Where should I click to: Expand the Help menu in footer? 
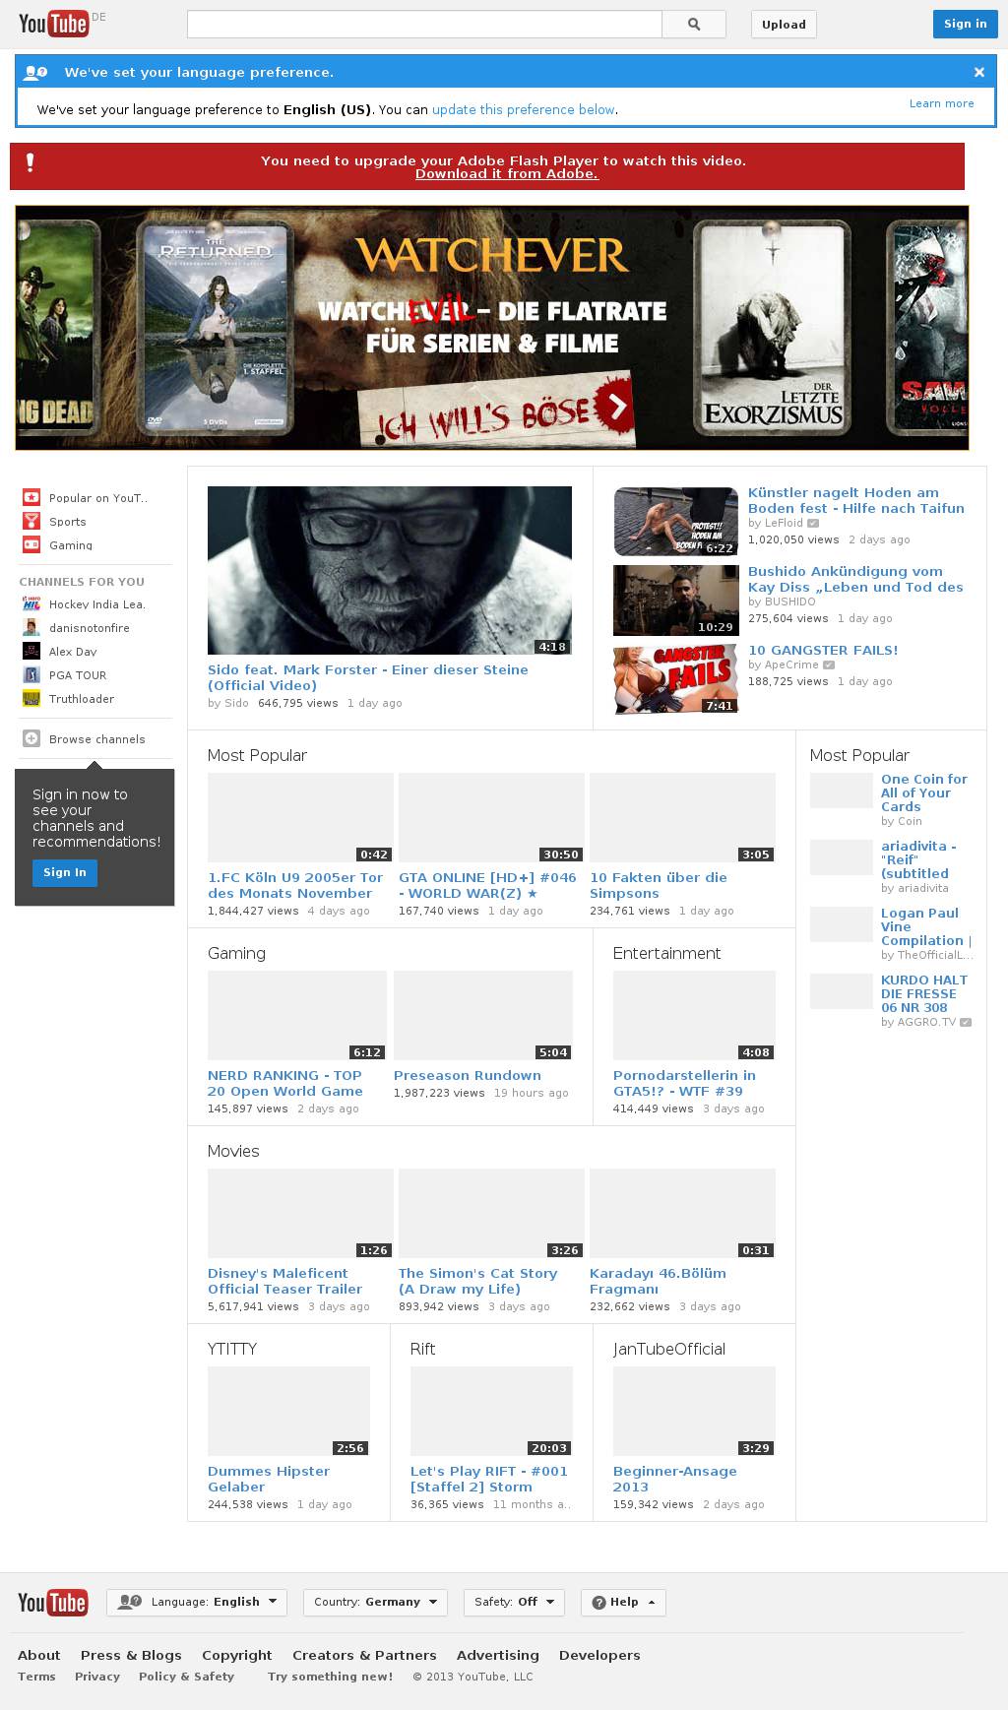click(623, 1602)
